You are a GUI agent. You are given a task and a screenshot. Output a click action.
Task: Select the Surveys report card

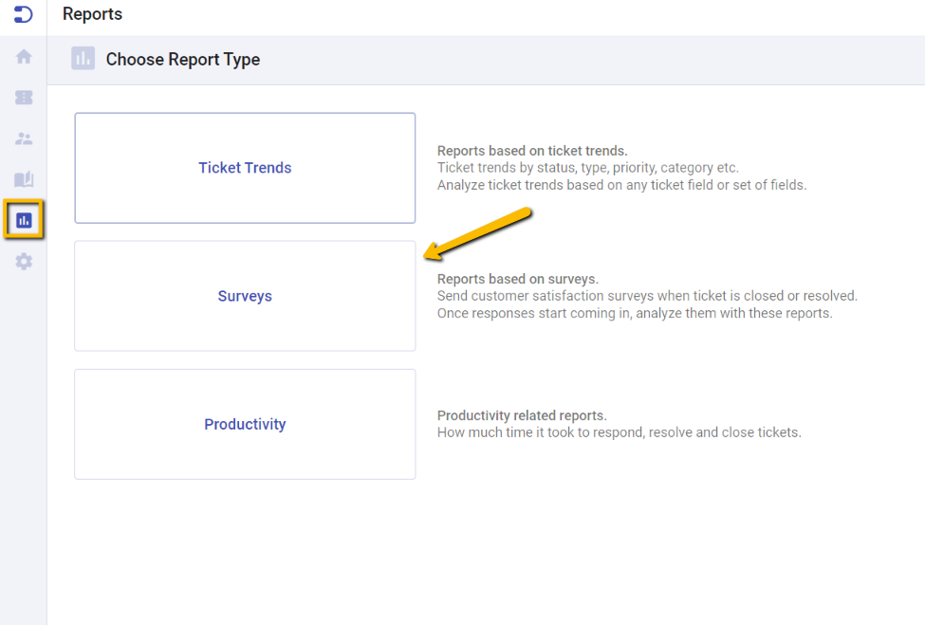click(x=245, y=296)
